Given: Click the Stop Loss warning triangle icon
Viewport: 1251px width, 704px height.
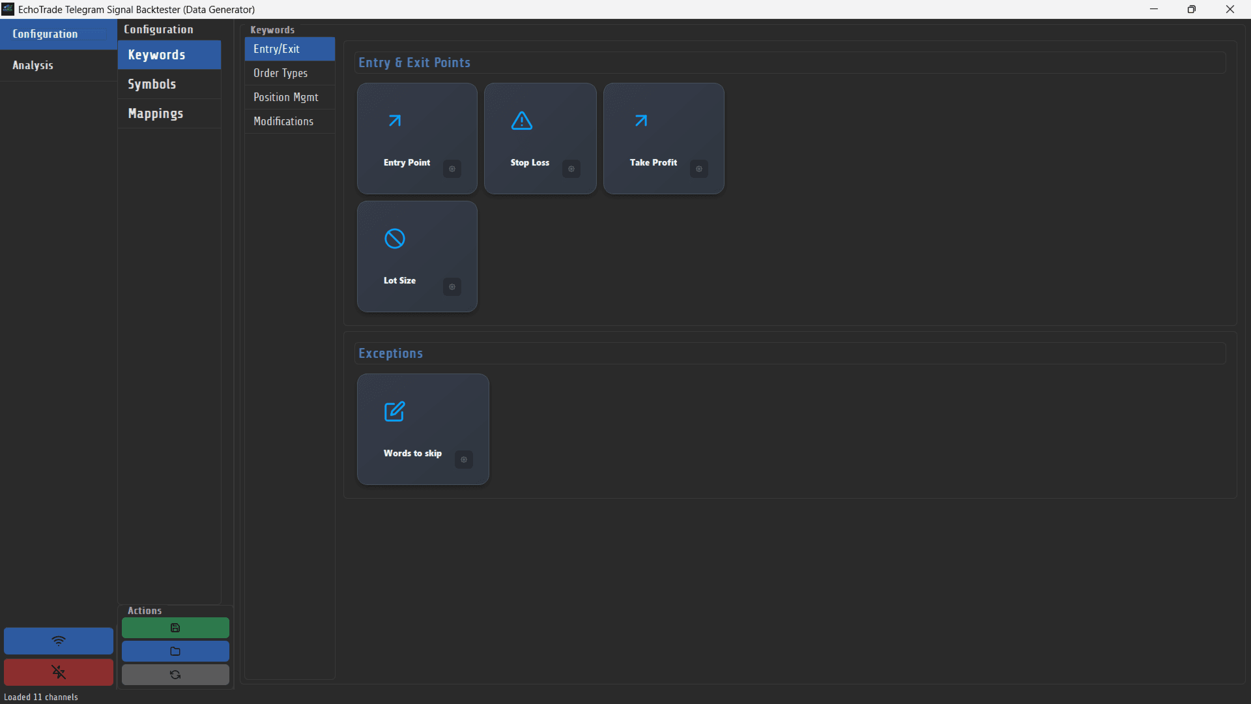Looking at the screenshot, I should pyautogui.click(x=522, y=121).
